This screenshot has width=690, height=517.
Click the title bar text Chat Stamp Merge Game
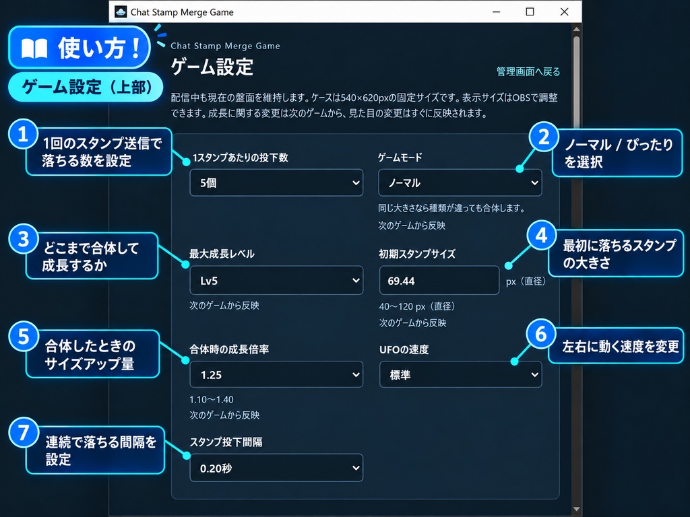182,12
